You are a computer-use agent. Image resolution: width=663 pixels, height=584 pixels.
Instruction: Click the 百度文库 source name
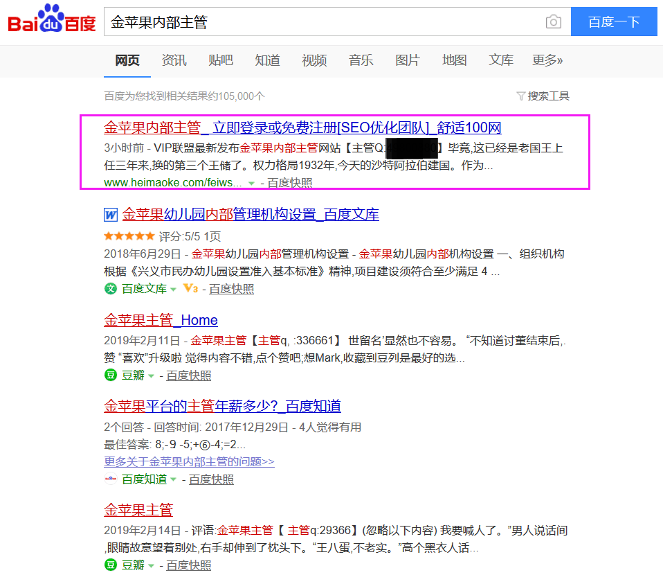[x=144, y=289]
